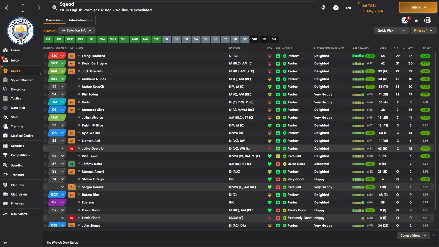
Task: Click the FM menu logo
Action: click(x=348, y=8)
